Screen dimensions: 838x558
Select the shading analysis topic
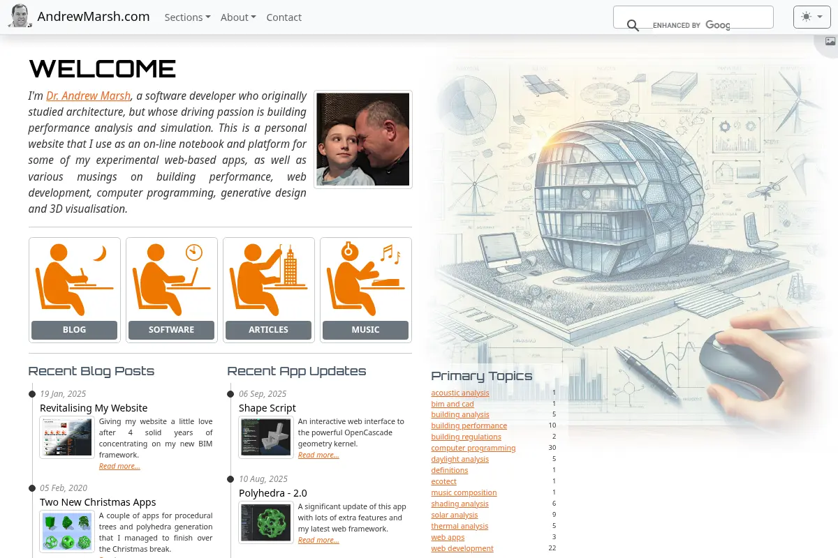(460, 504)
